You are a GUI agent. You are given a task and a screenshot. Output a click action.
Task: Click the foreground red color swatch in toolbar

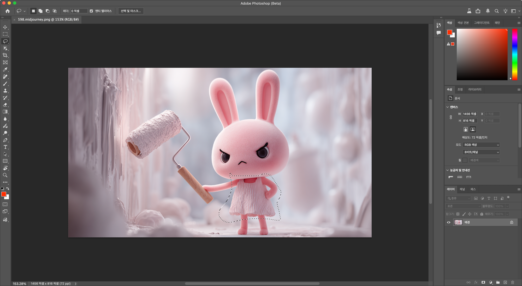(4, 194)
